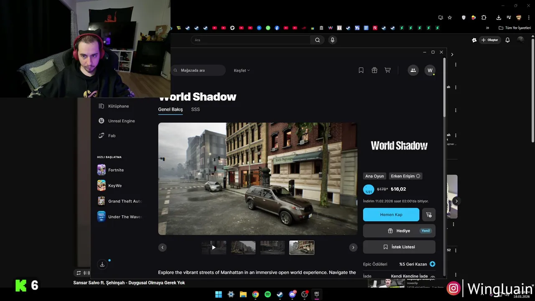The width and height of the screenshot is (535, 301).
Task: Click the Ana Oyun tag
Action: [374, 176]
